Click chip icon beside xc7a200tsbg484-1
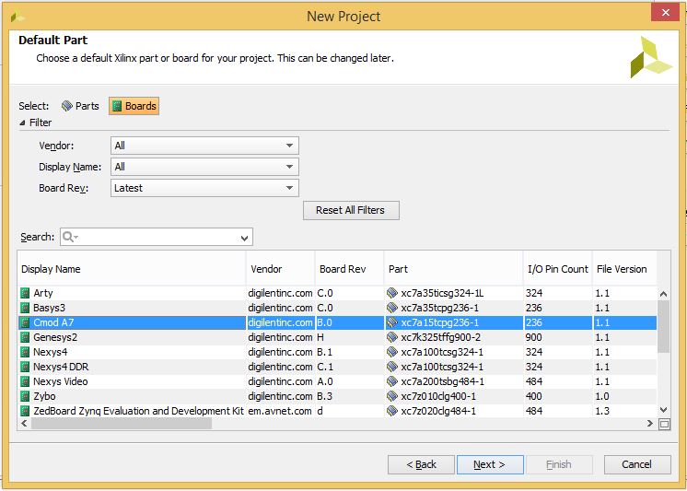The image size is (687, 491). 392,381
